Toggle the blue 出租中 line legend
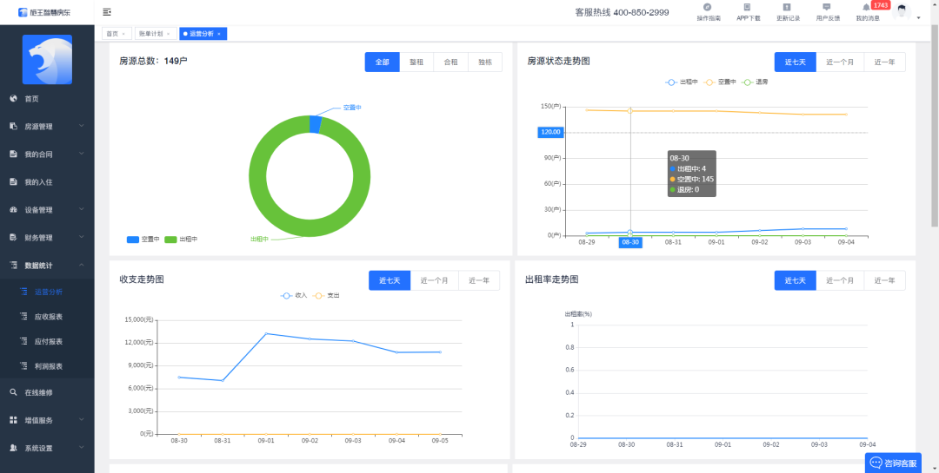The width and height of the screenshot is (939, 473). tap(682, 82)
